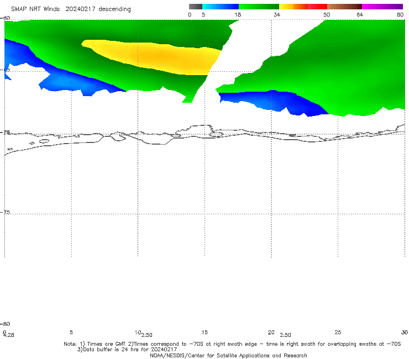Click the coastline outline near longitude 15
Viewport: 409px width, 359px height.
(x=203, y=126)
